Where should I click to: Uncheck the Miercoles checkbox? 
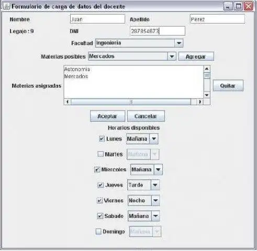coord(97,169)
